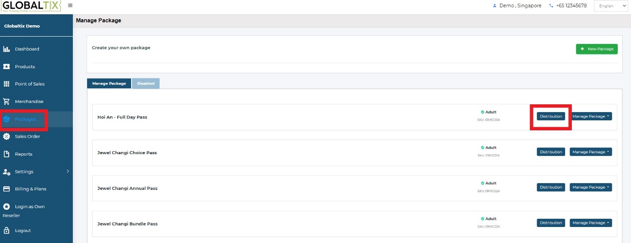The width and height of the screenshot is (631, 243).
Task: Click the Merchandise cart icon
Action: [6, 102]
